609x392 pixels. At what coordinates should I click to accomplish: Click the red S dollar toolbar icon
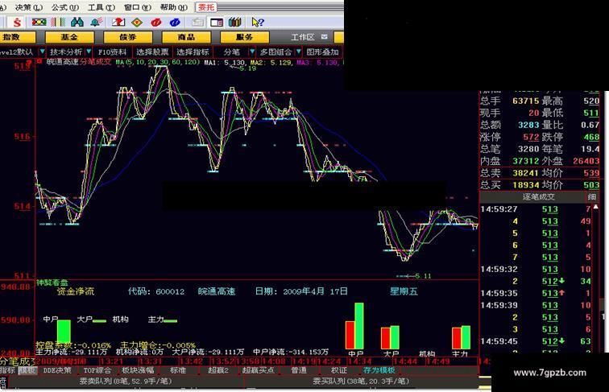(x=17, y=23)
